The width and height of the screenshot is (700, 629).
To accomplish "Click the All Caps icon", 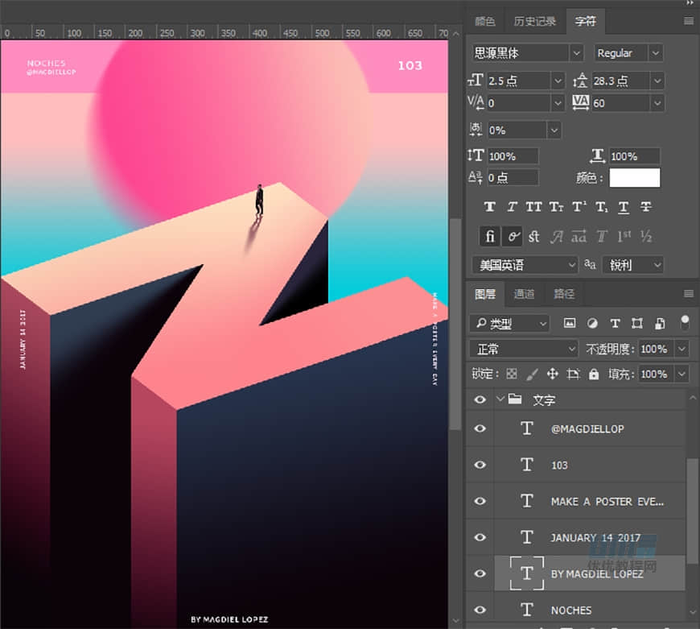I will [x=533, y=207].
